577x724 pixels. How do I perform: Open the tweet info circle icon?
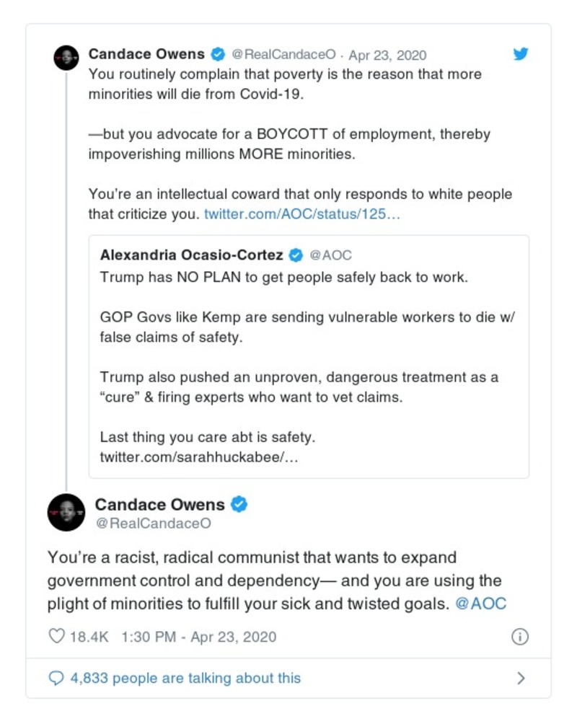coord(520,637)
